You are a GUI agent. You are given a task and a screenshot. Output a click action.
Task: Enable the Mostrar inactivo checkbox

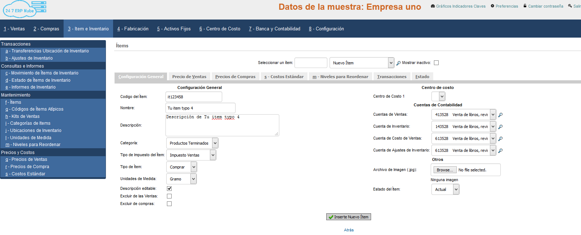[436, 63]
